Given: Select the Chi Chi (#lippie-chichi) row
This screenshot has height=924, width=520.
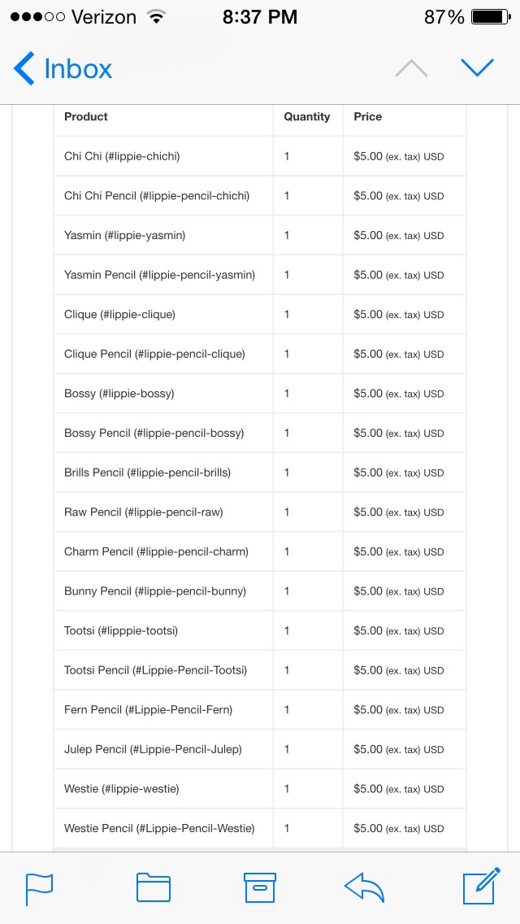Looking at the screenshot, I should (x=260, y=156).
